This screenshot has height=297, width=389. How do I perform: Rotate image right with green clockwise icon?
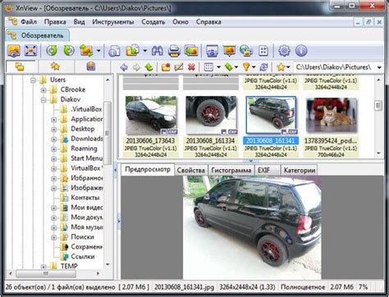click(x=69, y=51)
